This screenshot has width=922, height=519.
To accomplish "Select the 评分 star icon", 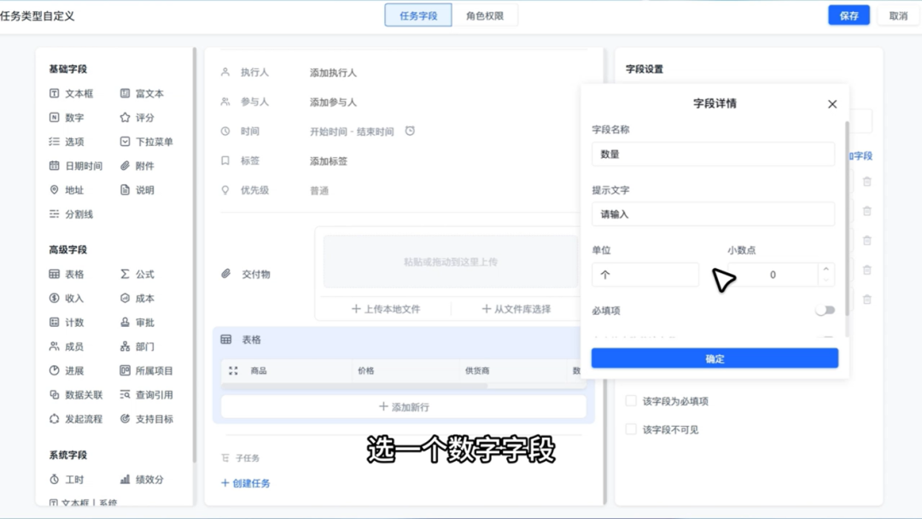I will (125, 118).
